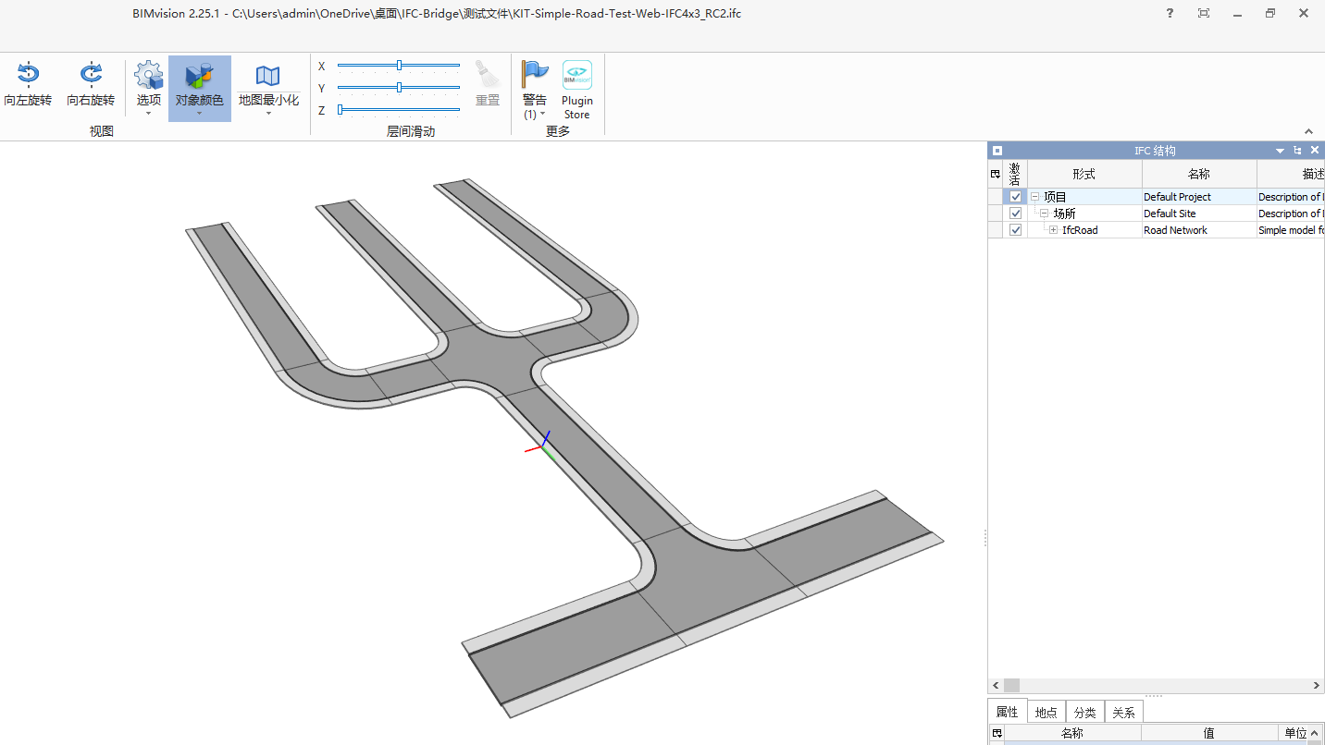Screen dimensions: 1325x745
Task: Click the panel pin/tree icon in IFC 结构 header
Action: pos(1298,151)
